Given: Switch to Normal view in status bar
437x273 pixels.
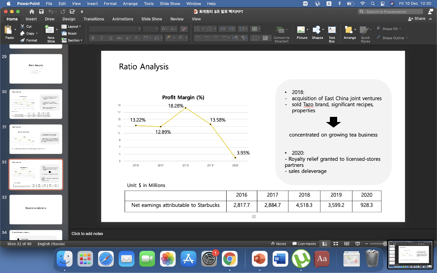Looking at the screenshot, I should pyautogui.click(x=325, y=244).
